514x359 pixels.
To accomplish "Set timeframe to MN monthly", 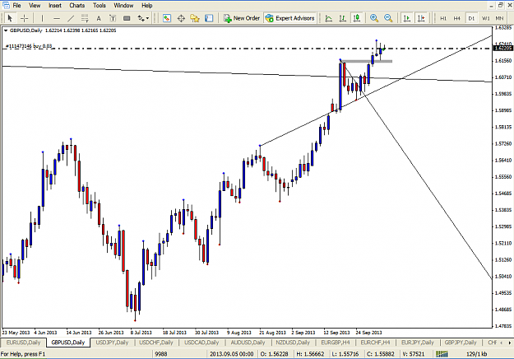I will (x=499, y=18).
